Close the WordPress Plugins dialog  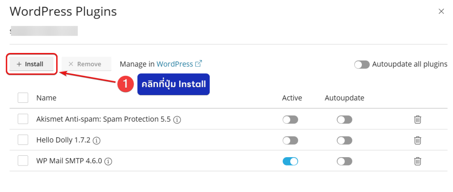pyautogui.click(x=441, y=11)
